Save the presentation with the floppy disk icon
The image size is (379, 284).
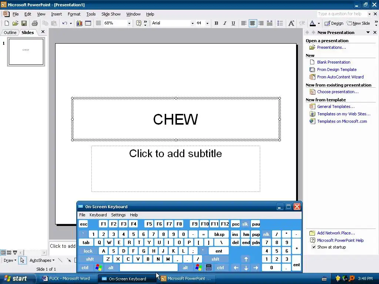tap(24, 23)
